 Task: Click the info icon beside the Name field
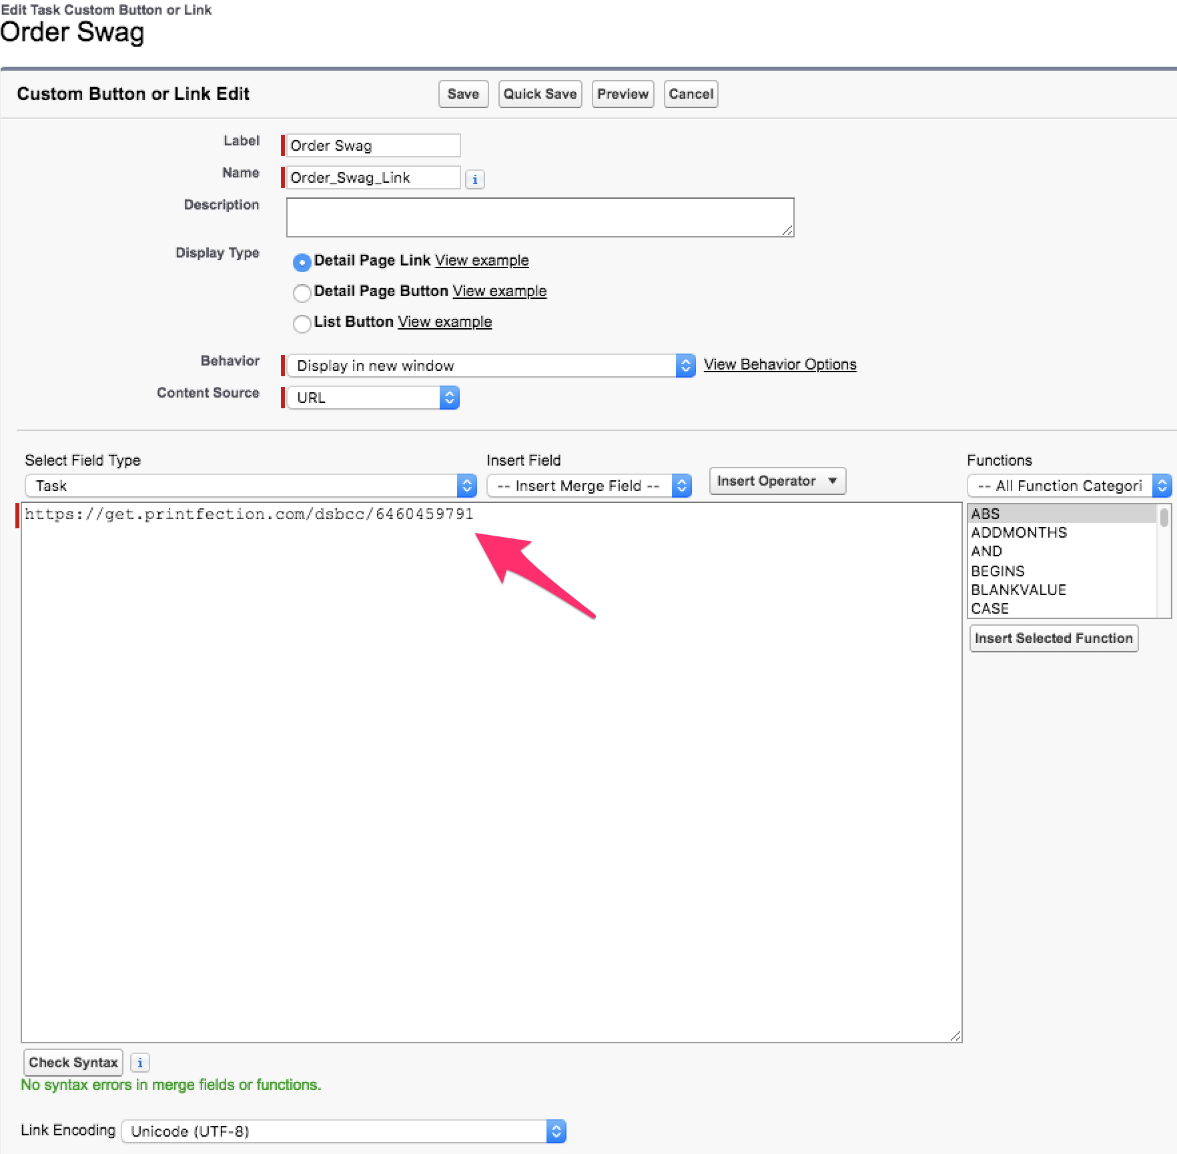coord(474,179)
